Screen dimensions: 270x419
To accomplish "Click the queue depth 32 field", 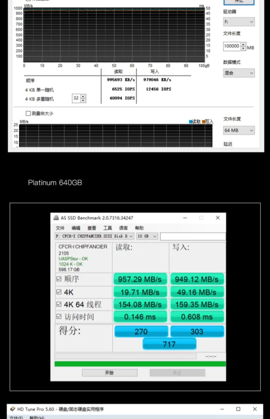I will pos(76,98).
